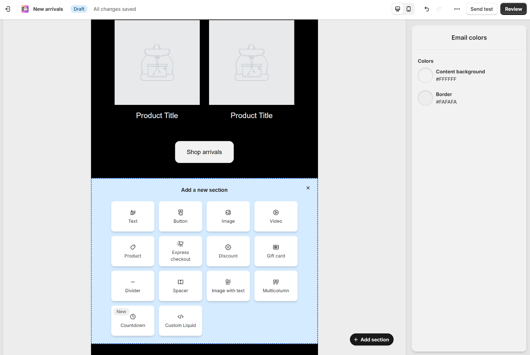
Task: Exit the email editor
Action: click(8, 9)
